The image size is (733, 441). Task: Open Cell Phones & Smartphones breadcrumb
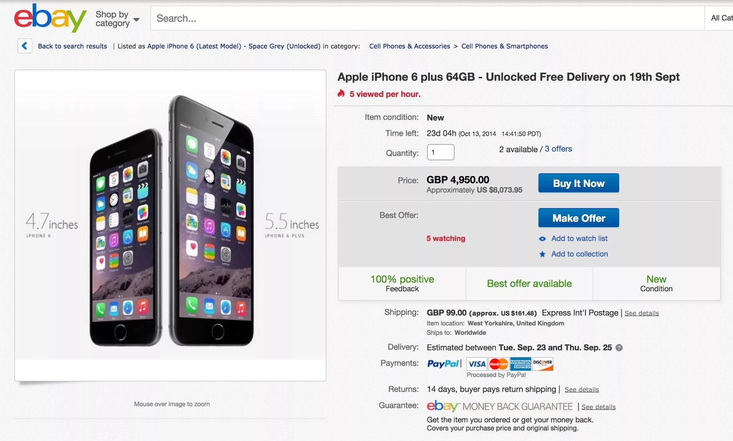coord(504,46)
